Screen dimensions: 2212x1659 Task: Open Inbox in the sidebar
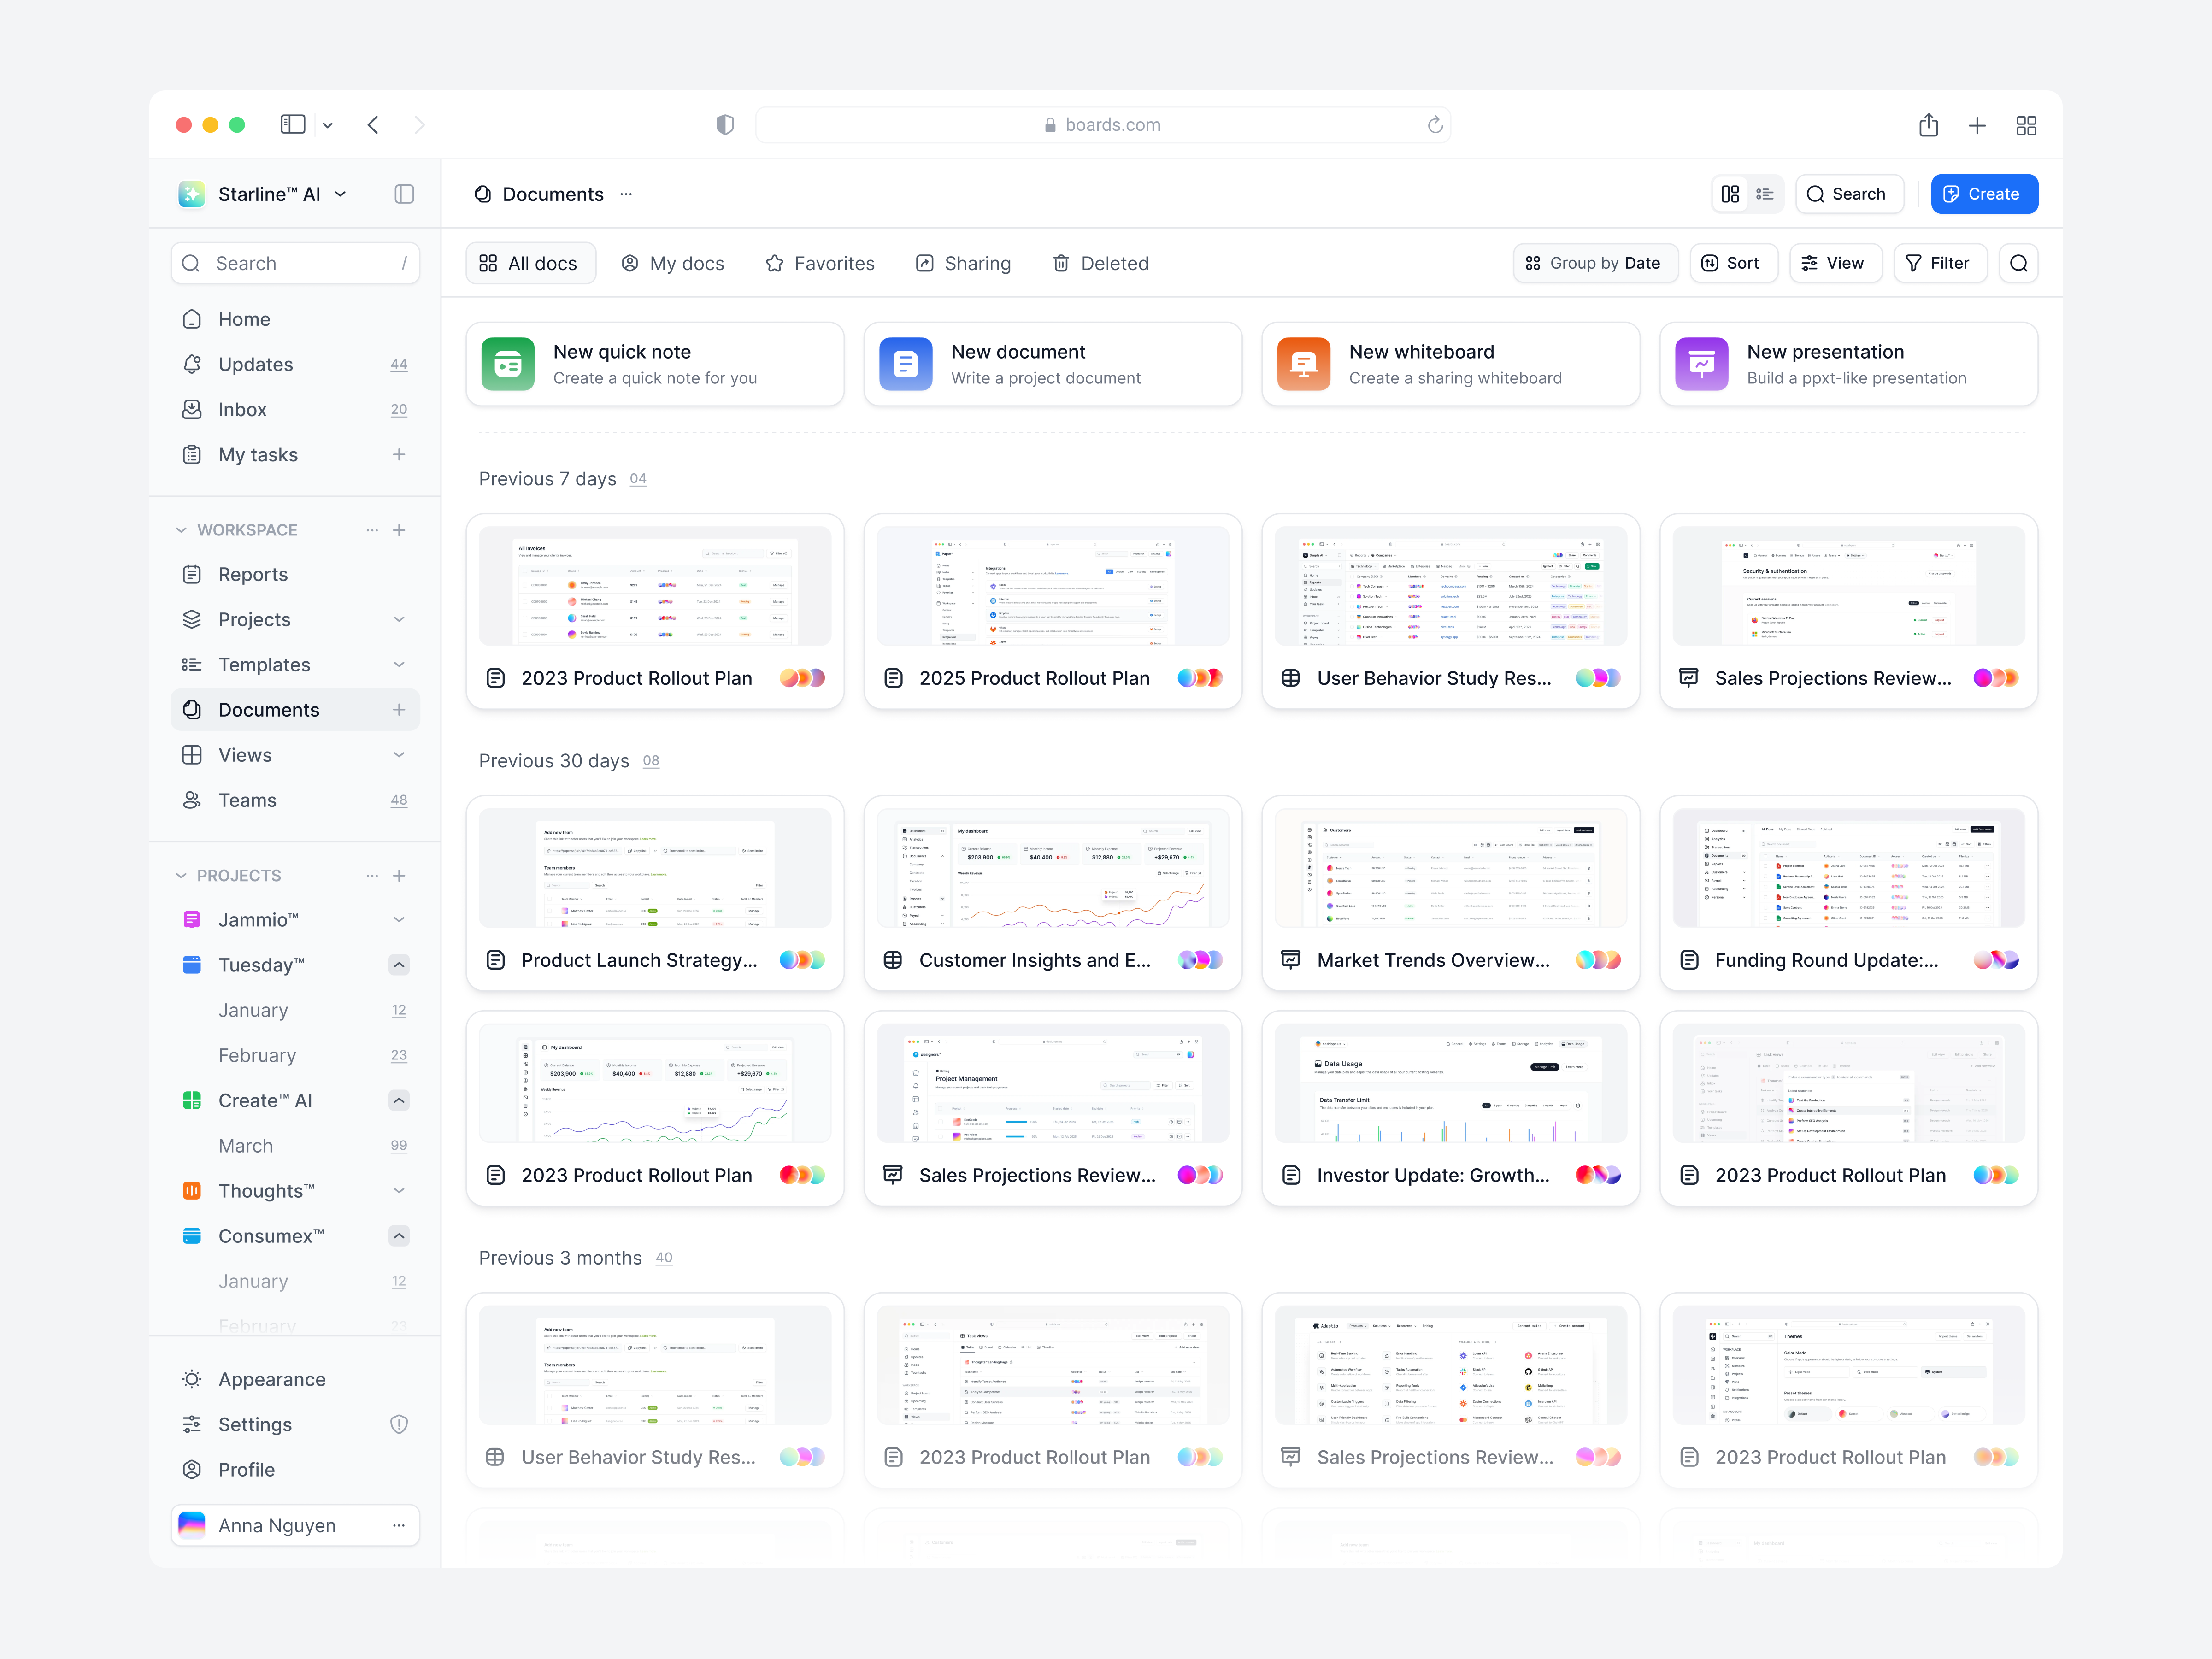pos(295,410)
